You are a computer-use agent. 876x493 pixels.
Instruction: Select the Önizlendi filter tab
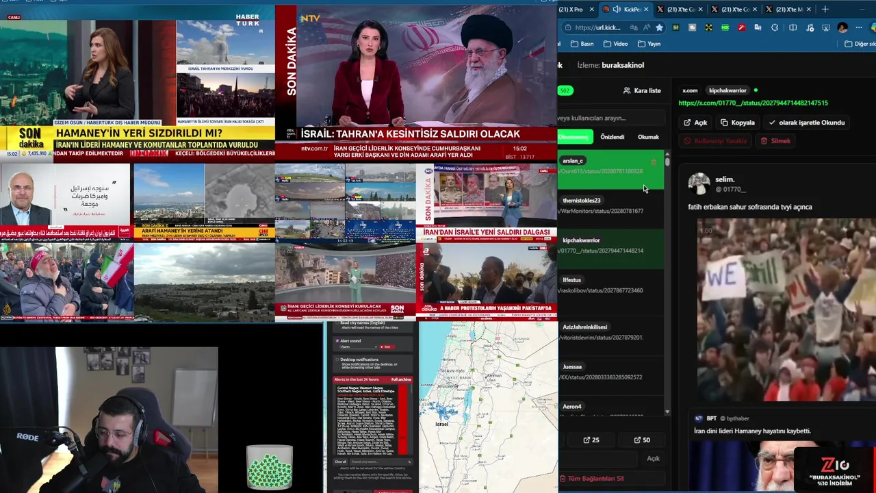(x=612, y=137)
